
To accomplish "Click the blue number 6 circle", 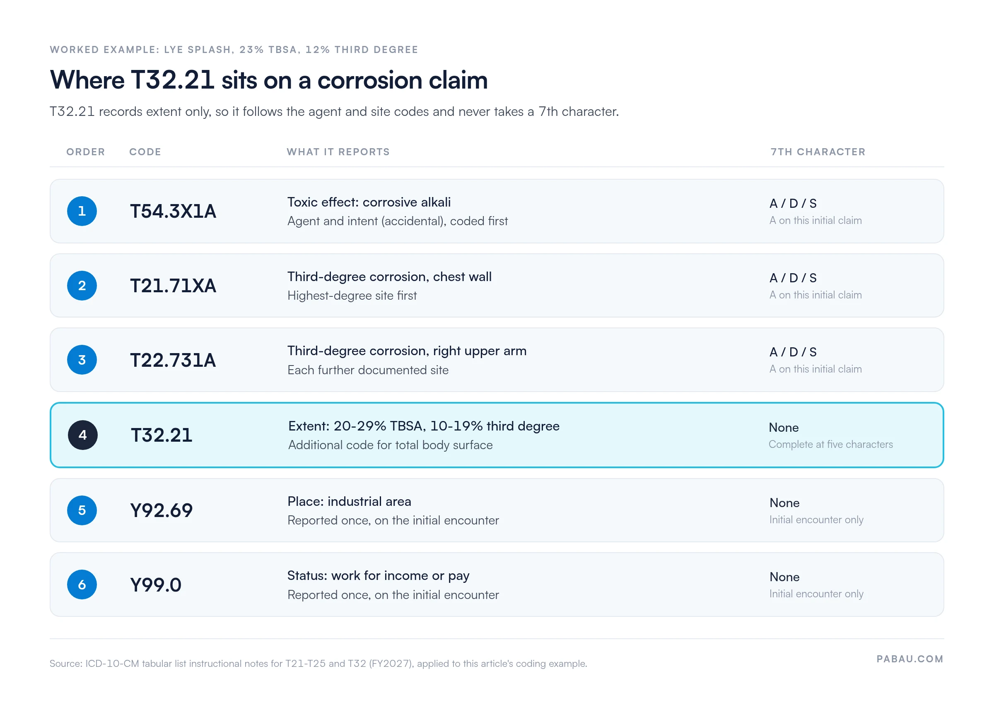I will (82, 585).
